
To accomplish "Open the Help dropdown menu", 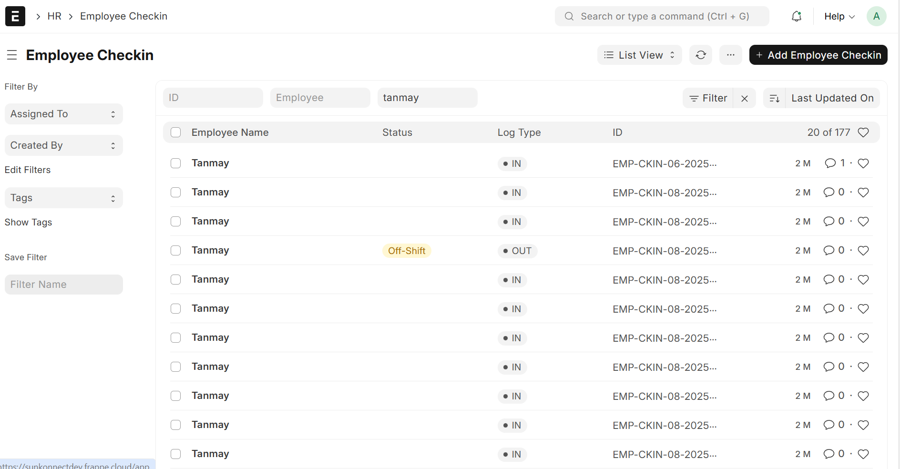I will (x=839, y=16).
